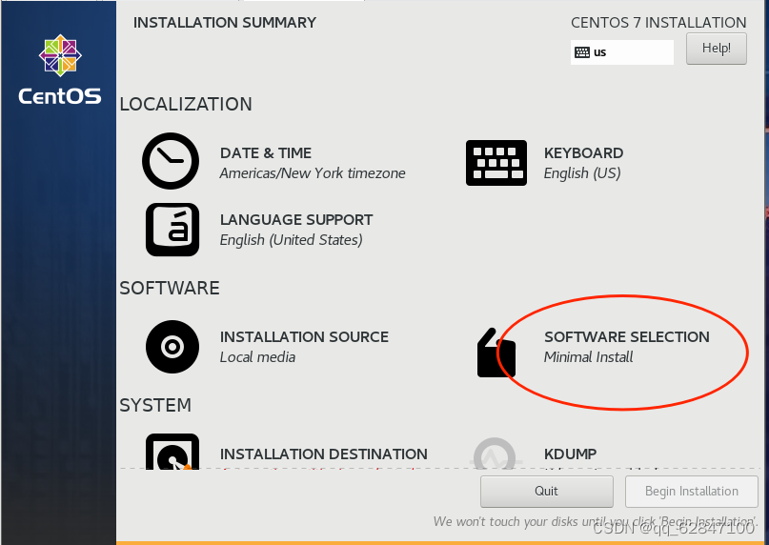Screen dimensions: 769x545
Task: Open the DATE & TIME settings
Action: (265, 153)
